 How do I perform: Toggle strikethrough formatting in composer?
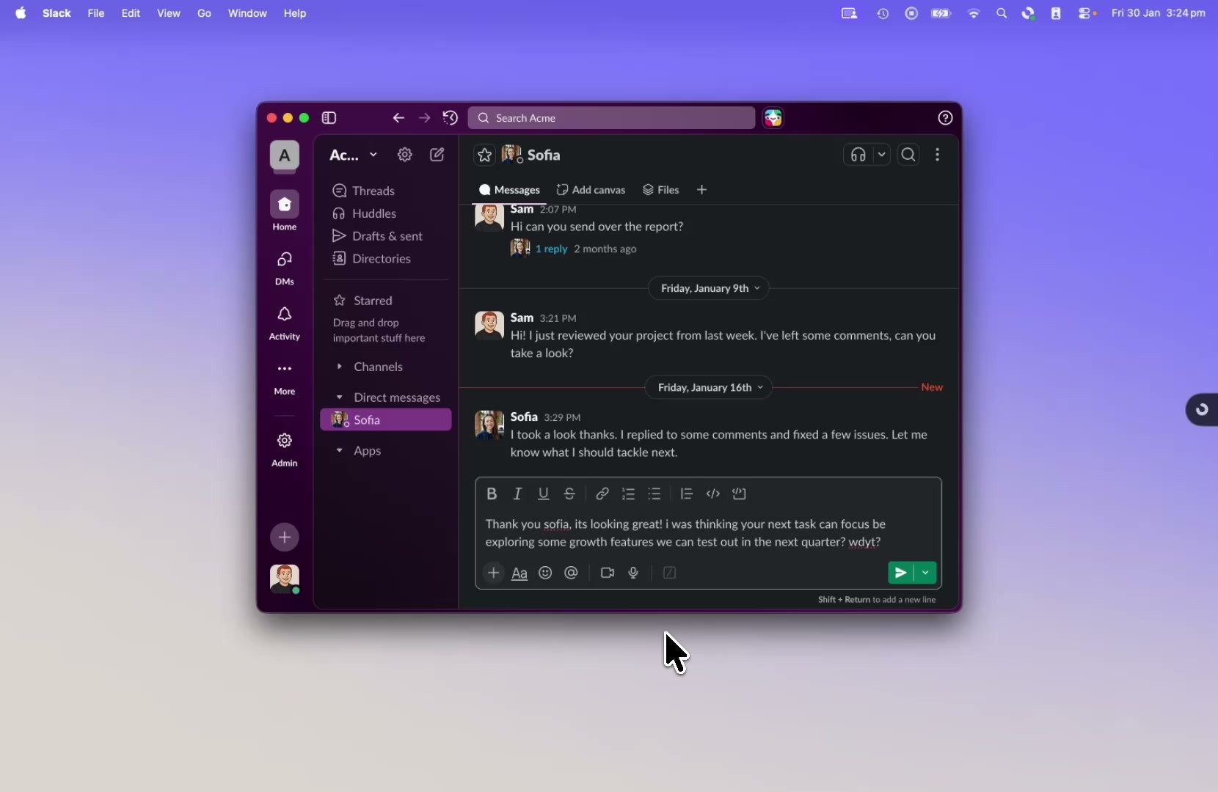pos(570,494)
